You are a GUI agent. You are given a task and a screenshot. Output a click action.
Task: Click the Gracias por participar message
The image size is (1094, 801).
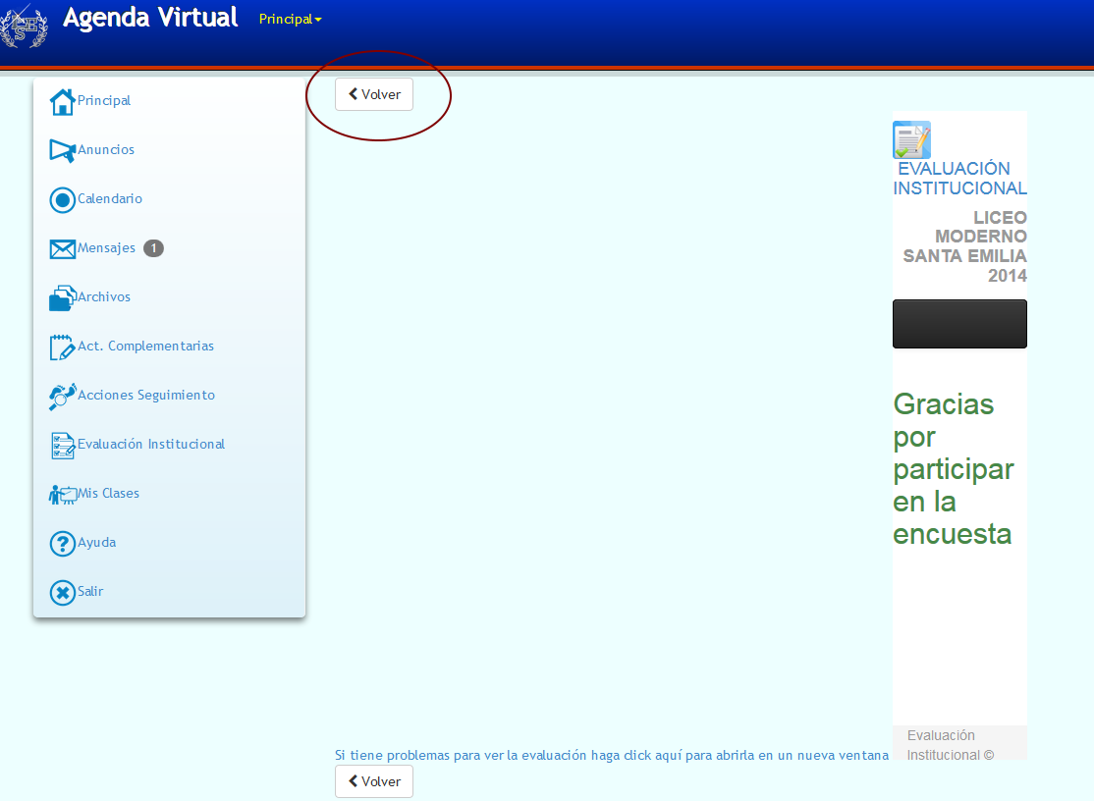(953, 469)
